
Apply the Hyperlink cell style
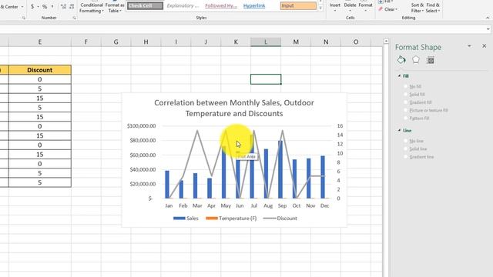coord(254,5)
